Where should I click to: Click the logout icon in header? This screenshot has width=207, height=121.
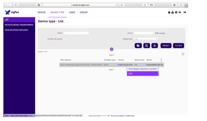tap(185, 12)
